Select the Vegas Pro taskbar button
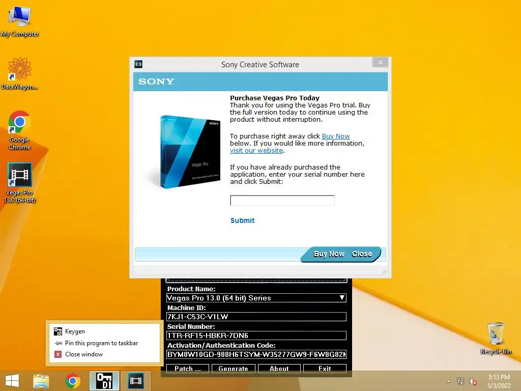The height and width of the screenshot is (391, 521). pyautogui.click(x=135, y=381)
